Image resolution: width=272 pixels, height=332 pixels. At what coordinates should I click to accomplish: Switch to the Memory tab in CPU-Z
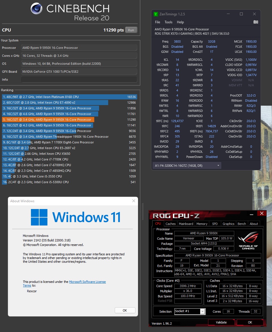pyautogui.click(x=202, y=224)
